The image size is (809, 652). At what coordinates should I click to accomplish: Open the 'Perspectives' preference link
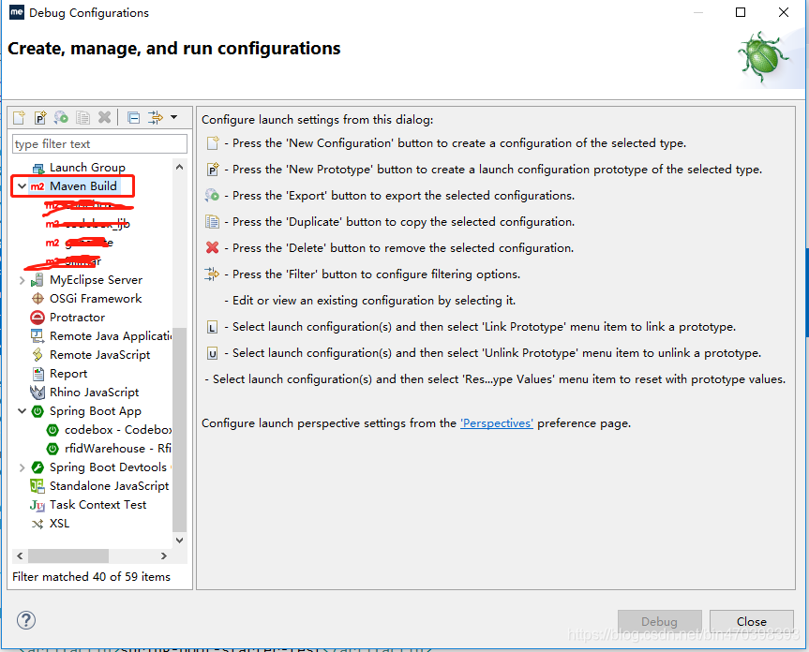point(496,423)
